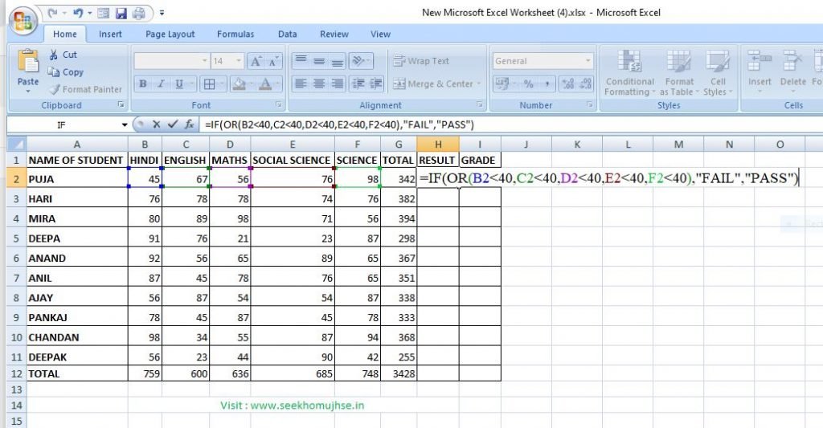Expand the Name Box dropdown arrow

(x=125, y=125)
